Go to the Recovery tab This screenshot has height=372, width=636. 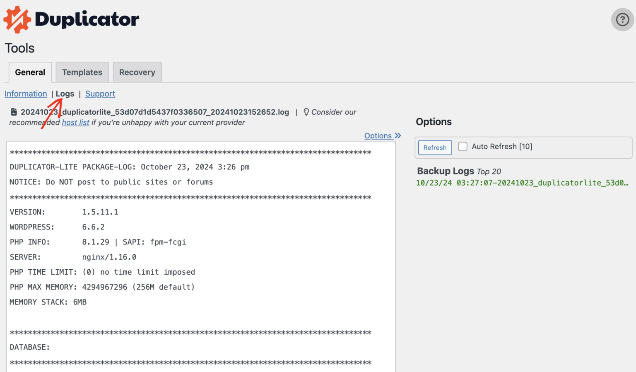(137, 72)
